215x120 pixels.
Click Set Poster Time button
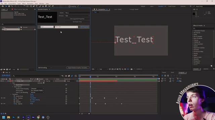(x=77, y=22)
